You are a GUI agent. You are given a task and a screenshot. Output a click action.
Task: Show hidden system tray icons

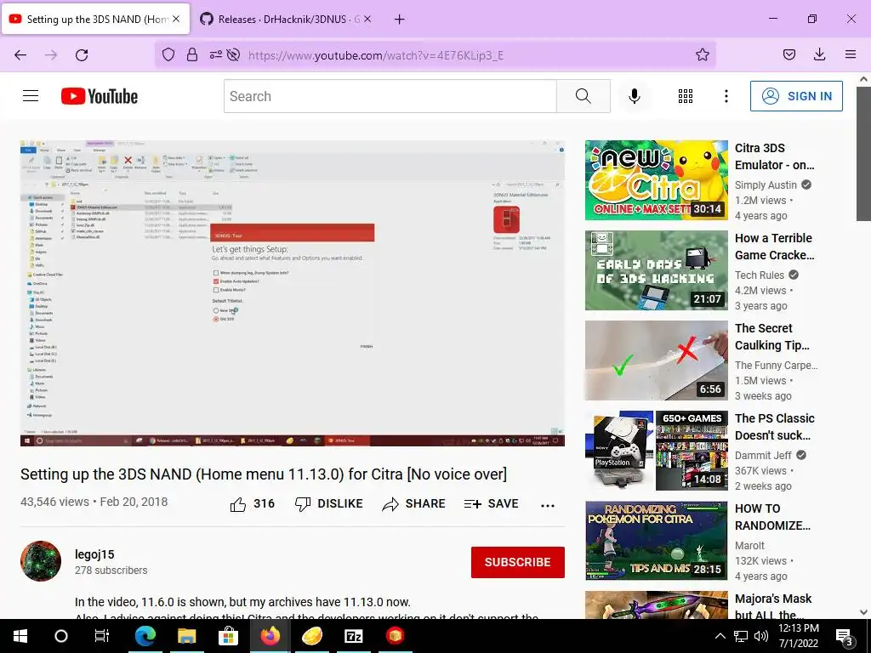coord(720,636)
